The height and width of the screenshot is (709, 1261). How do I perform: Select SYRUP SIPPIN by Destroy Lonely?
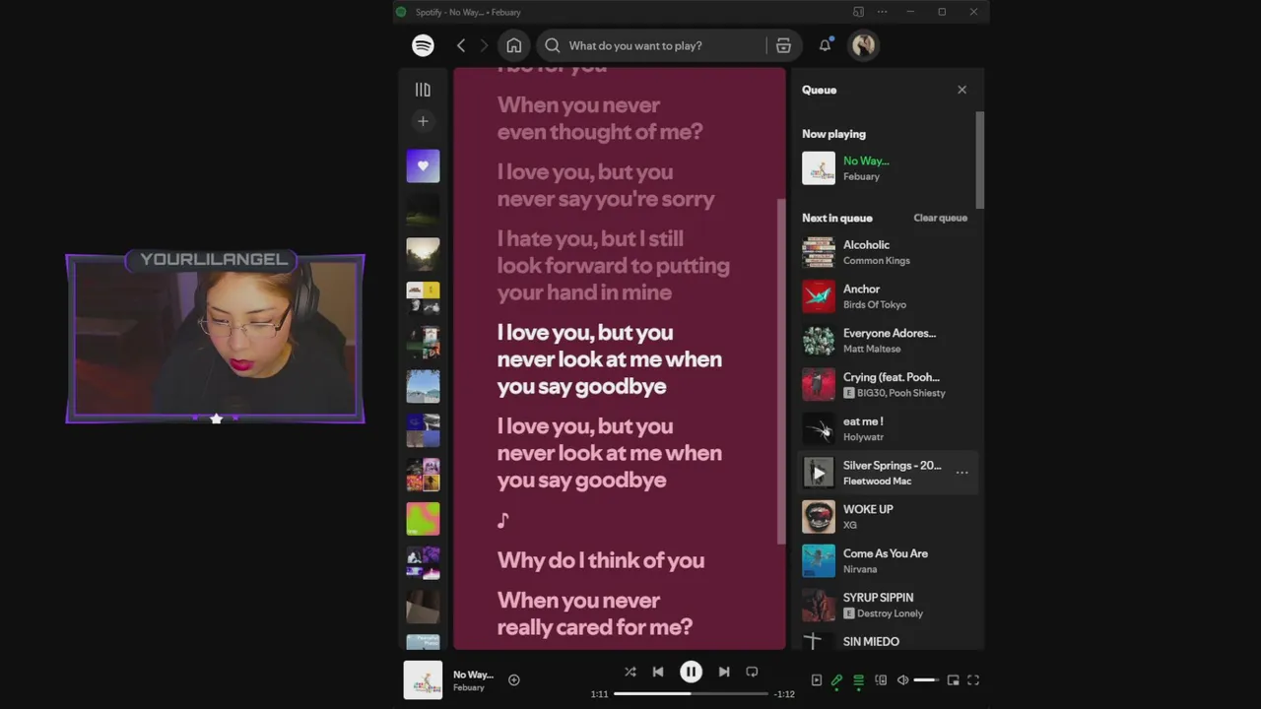[887, 605]
